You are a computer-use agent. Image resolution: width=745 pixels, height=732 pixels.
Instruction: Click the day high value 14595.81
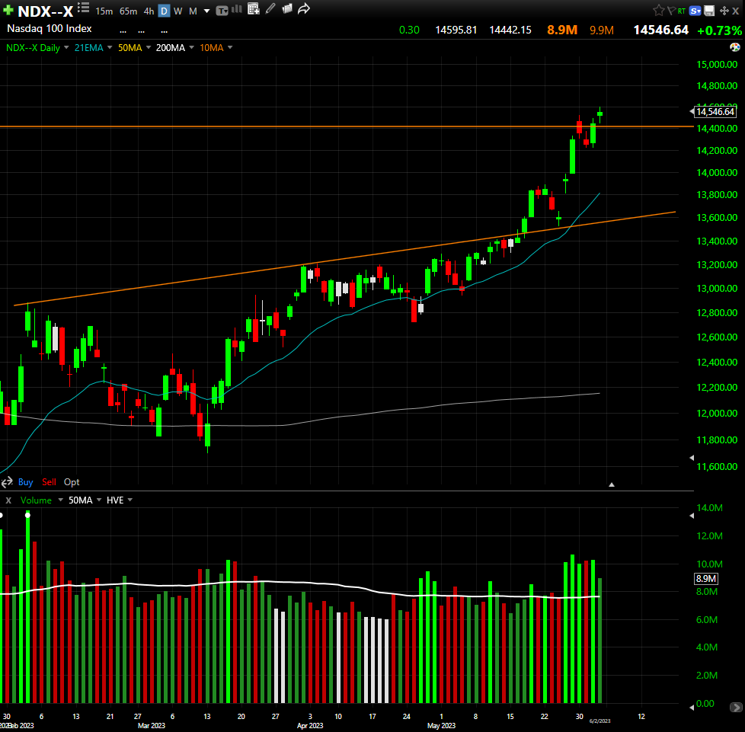point(456,30)
